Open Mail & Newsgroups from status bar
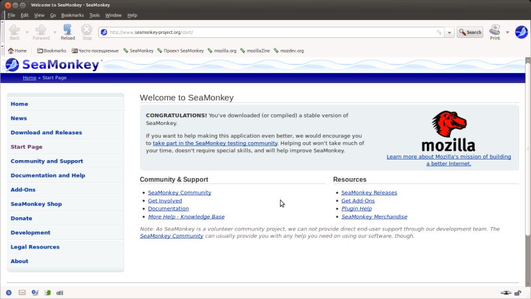The width and height of the screenshot is (531, 299). [x=22, y=292]
